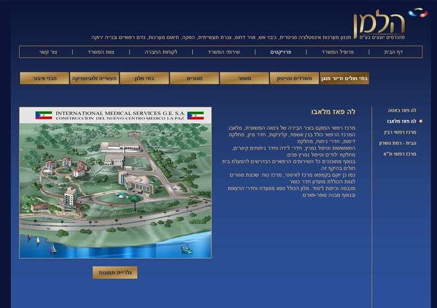Click the La Paz medical center site rendering
Image resolution: width=437 pixels, height=308 pixels.
116,183
